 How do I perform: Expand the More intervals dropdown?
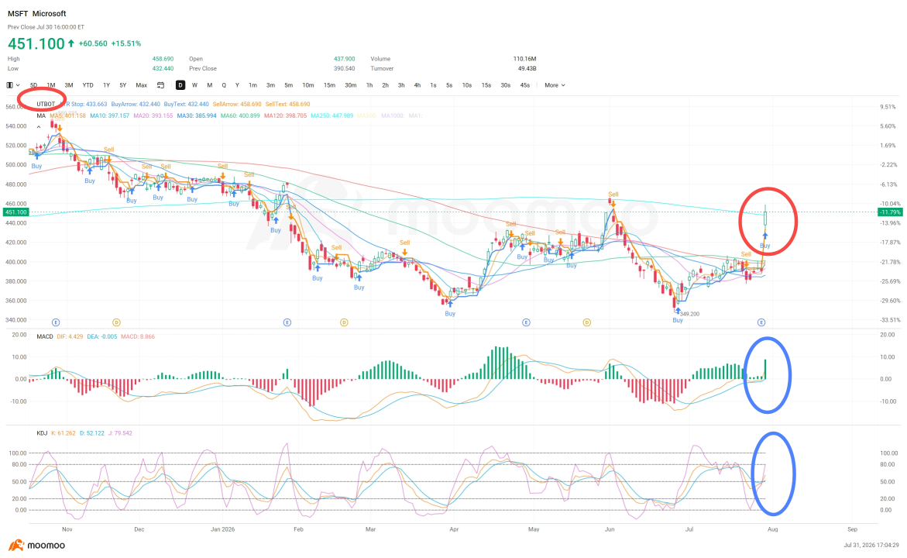[x=554, y=85]
